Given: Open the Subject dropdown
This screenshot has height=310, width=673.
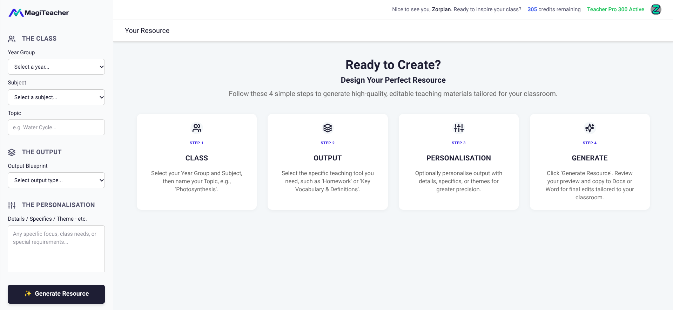Looking at the screenshot, I should (56, 97).
